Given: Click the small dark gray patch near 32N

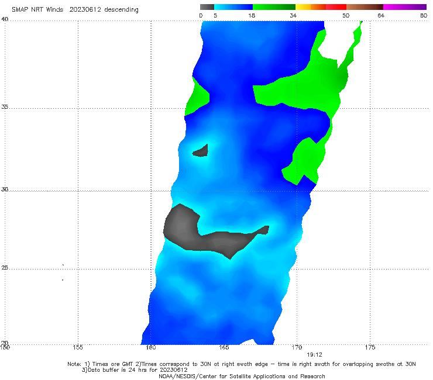Looking at the screenshot, I should coord(202,151).
